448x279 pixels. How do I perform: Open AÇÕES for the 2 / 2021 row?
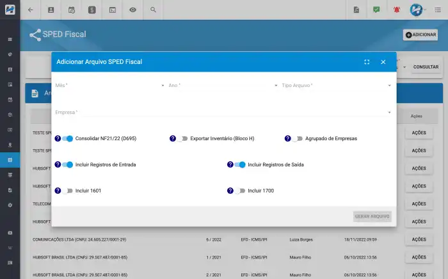point(419,275)
